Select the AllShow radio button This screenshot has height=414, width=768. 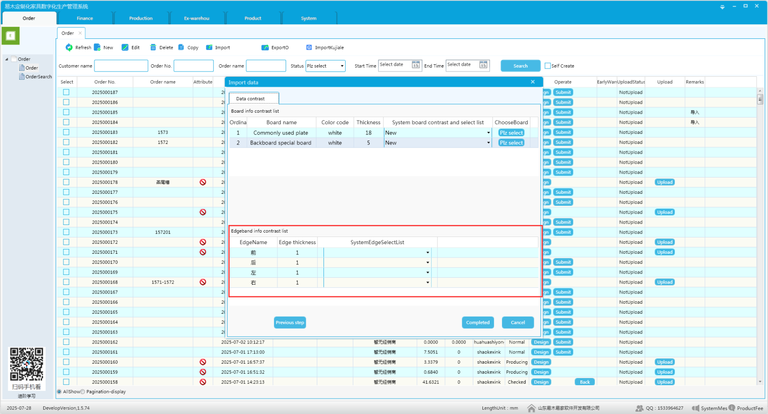[x=60, y=391]
